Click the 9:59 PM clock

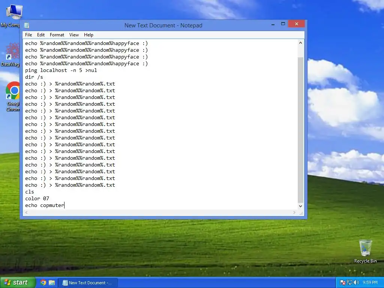click(370, 283)
